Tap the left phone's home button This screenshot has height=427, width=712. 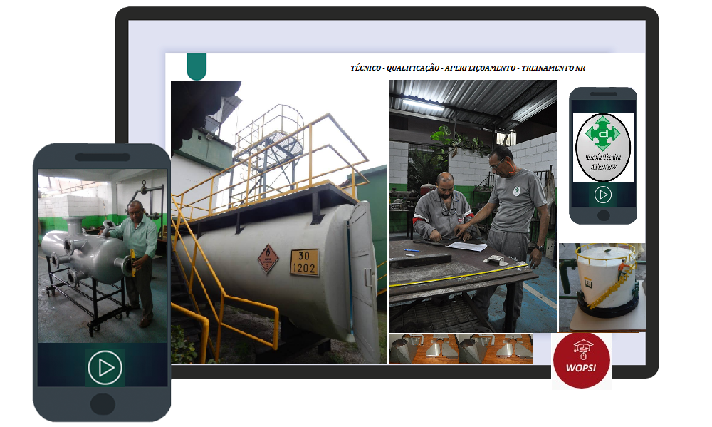click(x=103, y=404)
